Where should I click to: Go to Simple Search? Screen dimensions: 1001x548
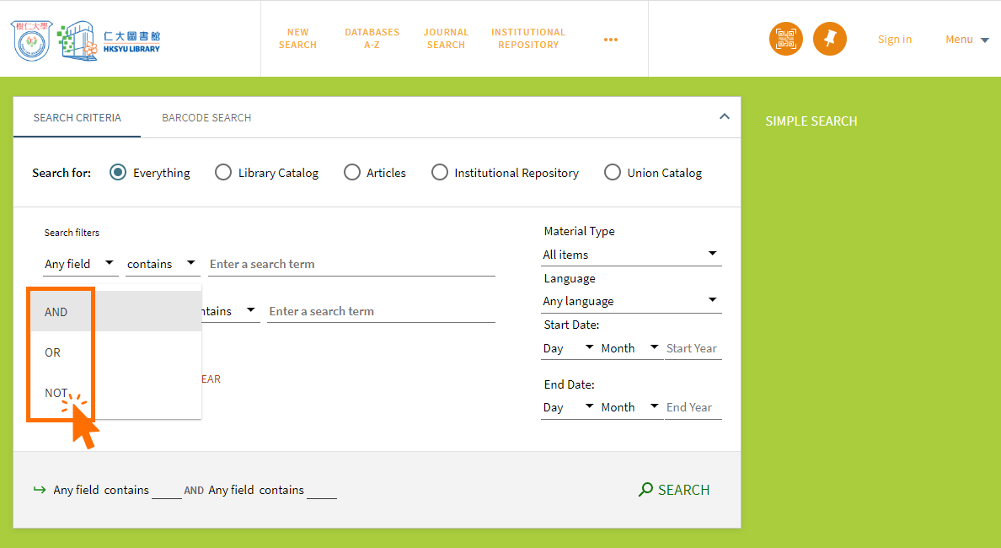[x=811, y=121]
